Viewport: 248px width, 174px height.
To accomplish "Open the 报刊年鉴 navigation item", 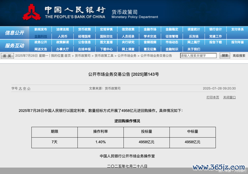I will (x=237, y=42).
